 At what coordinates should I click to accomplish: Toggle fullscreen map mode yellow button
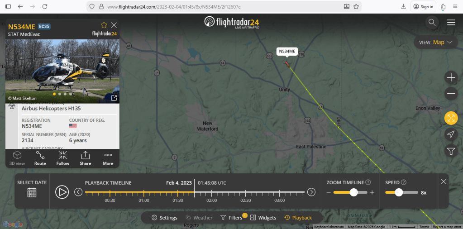click(451, 118)
